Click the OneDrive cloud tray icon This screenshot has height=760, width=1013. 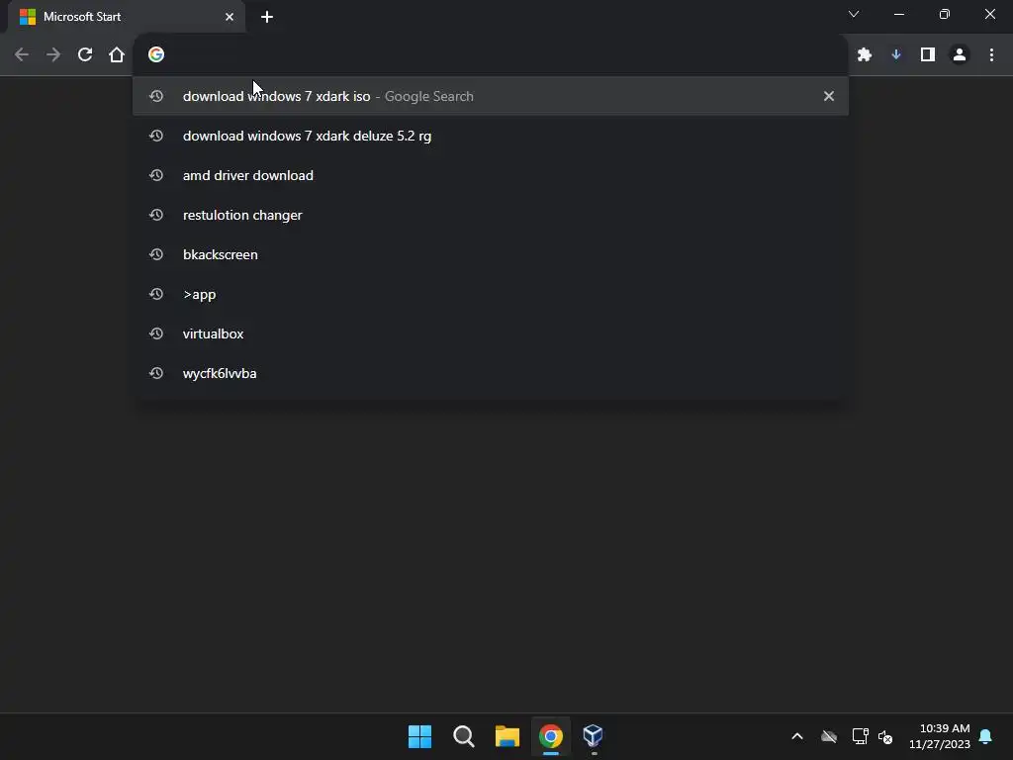tap(829, 736)
